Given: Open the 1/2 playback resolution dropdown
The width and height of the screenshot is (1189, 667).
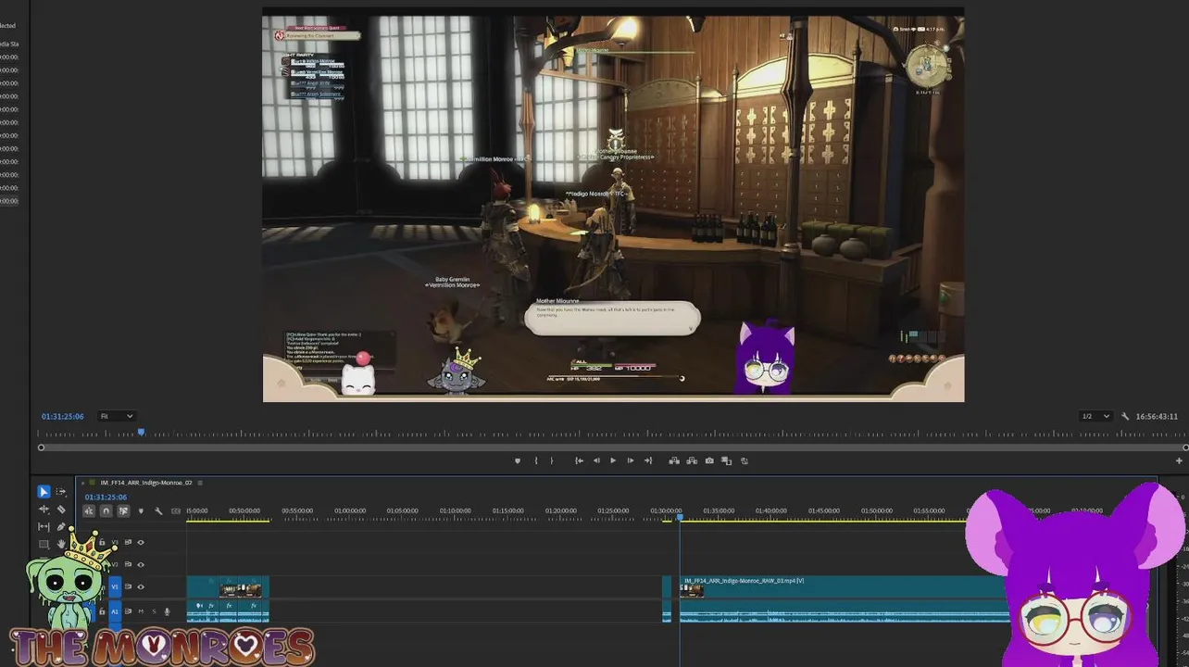Looking at the screenshot, I should tap(1095, 416).
